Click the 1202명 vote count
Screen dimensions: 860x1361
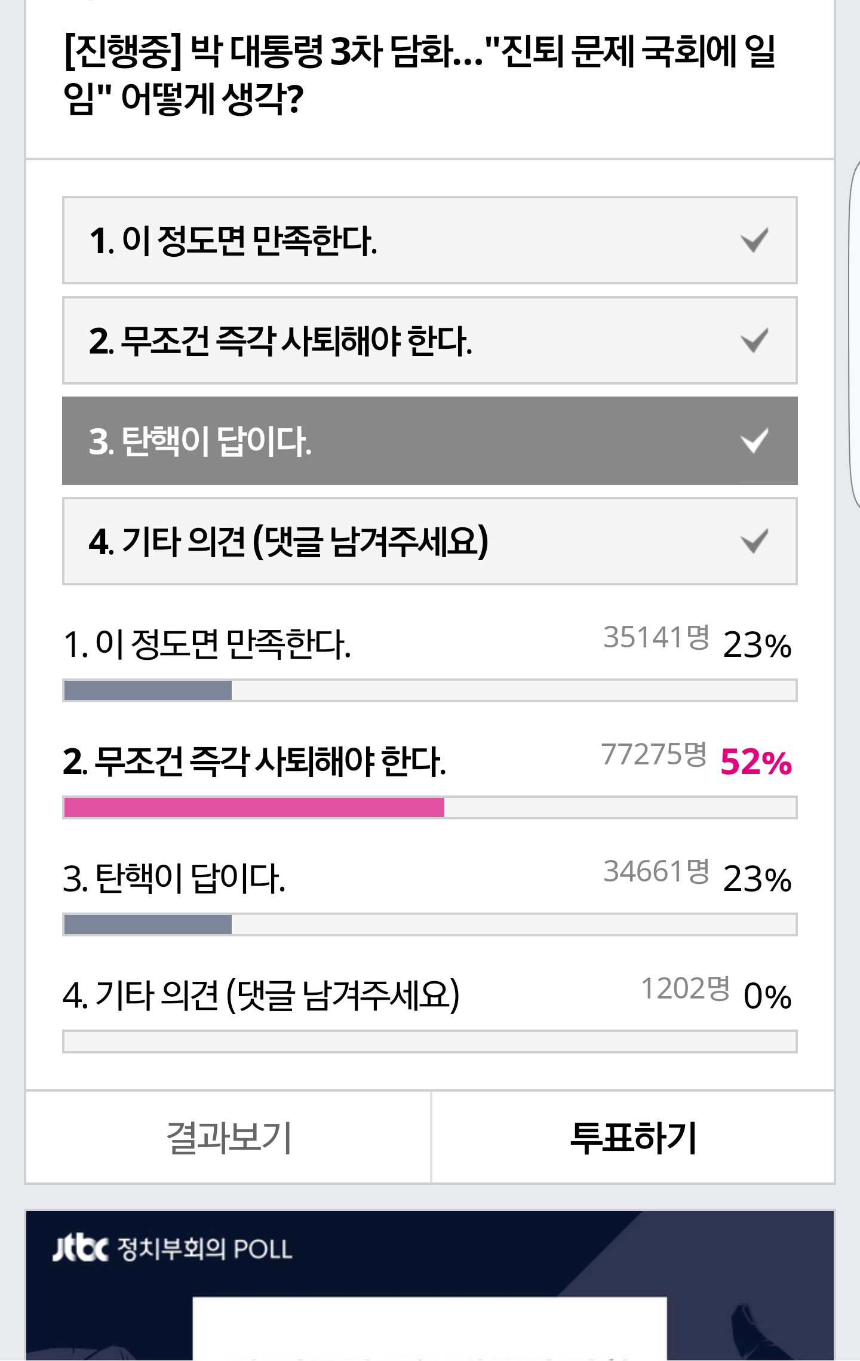pos(685,988)
